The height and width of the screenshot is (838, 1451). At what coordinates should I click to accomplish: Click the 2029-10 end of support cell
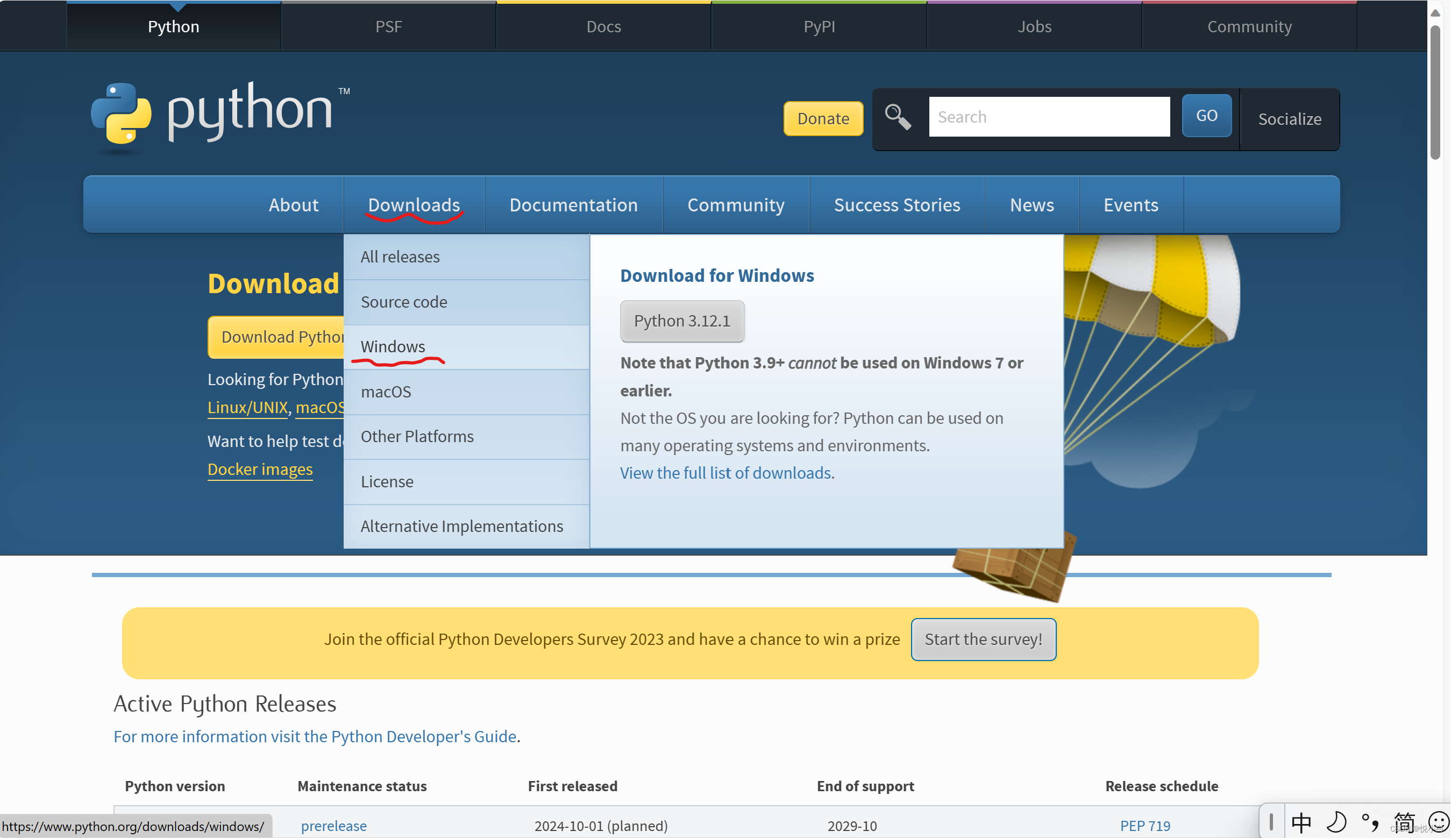[x=852, y=826]
